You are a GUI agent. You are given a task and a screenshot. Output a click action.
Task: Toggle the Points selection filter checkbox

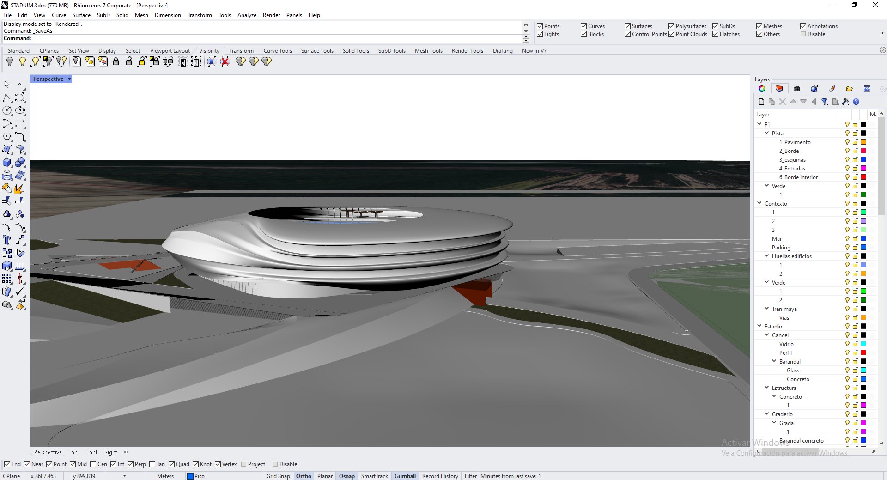[x=540, y=26]
